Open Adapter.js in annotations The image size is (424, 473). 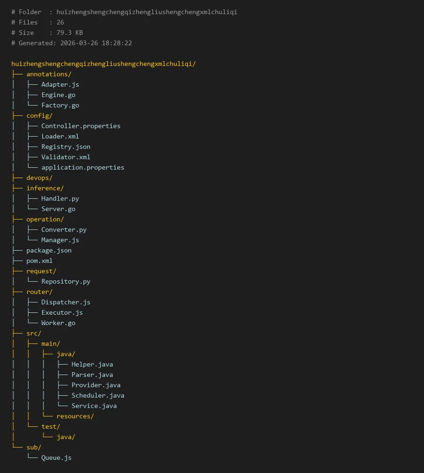(60, 84)
